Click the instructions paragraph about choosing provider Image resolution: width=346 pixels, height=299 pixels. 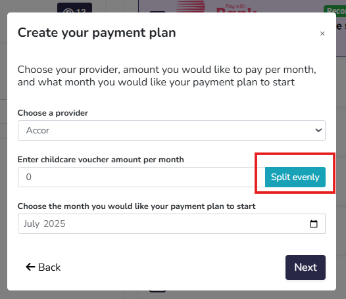167,76
